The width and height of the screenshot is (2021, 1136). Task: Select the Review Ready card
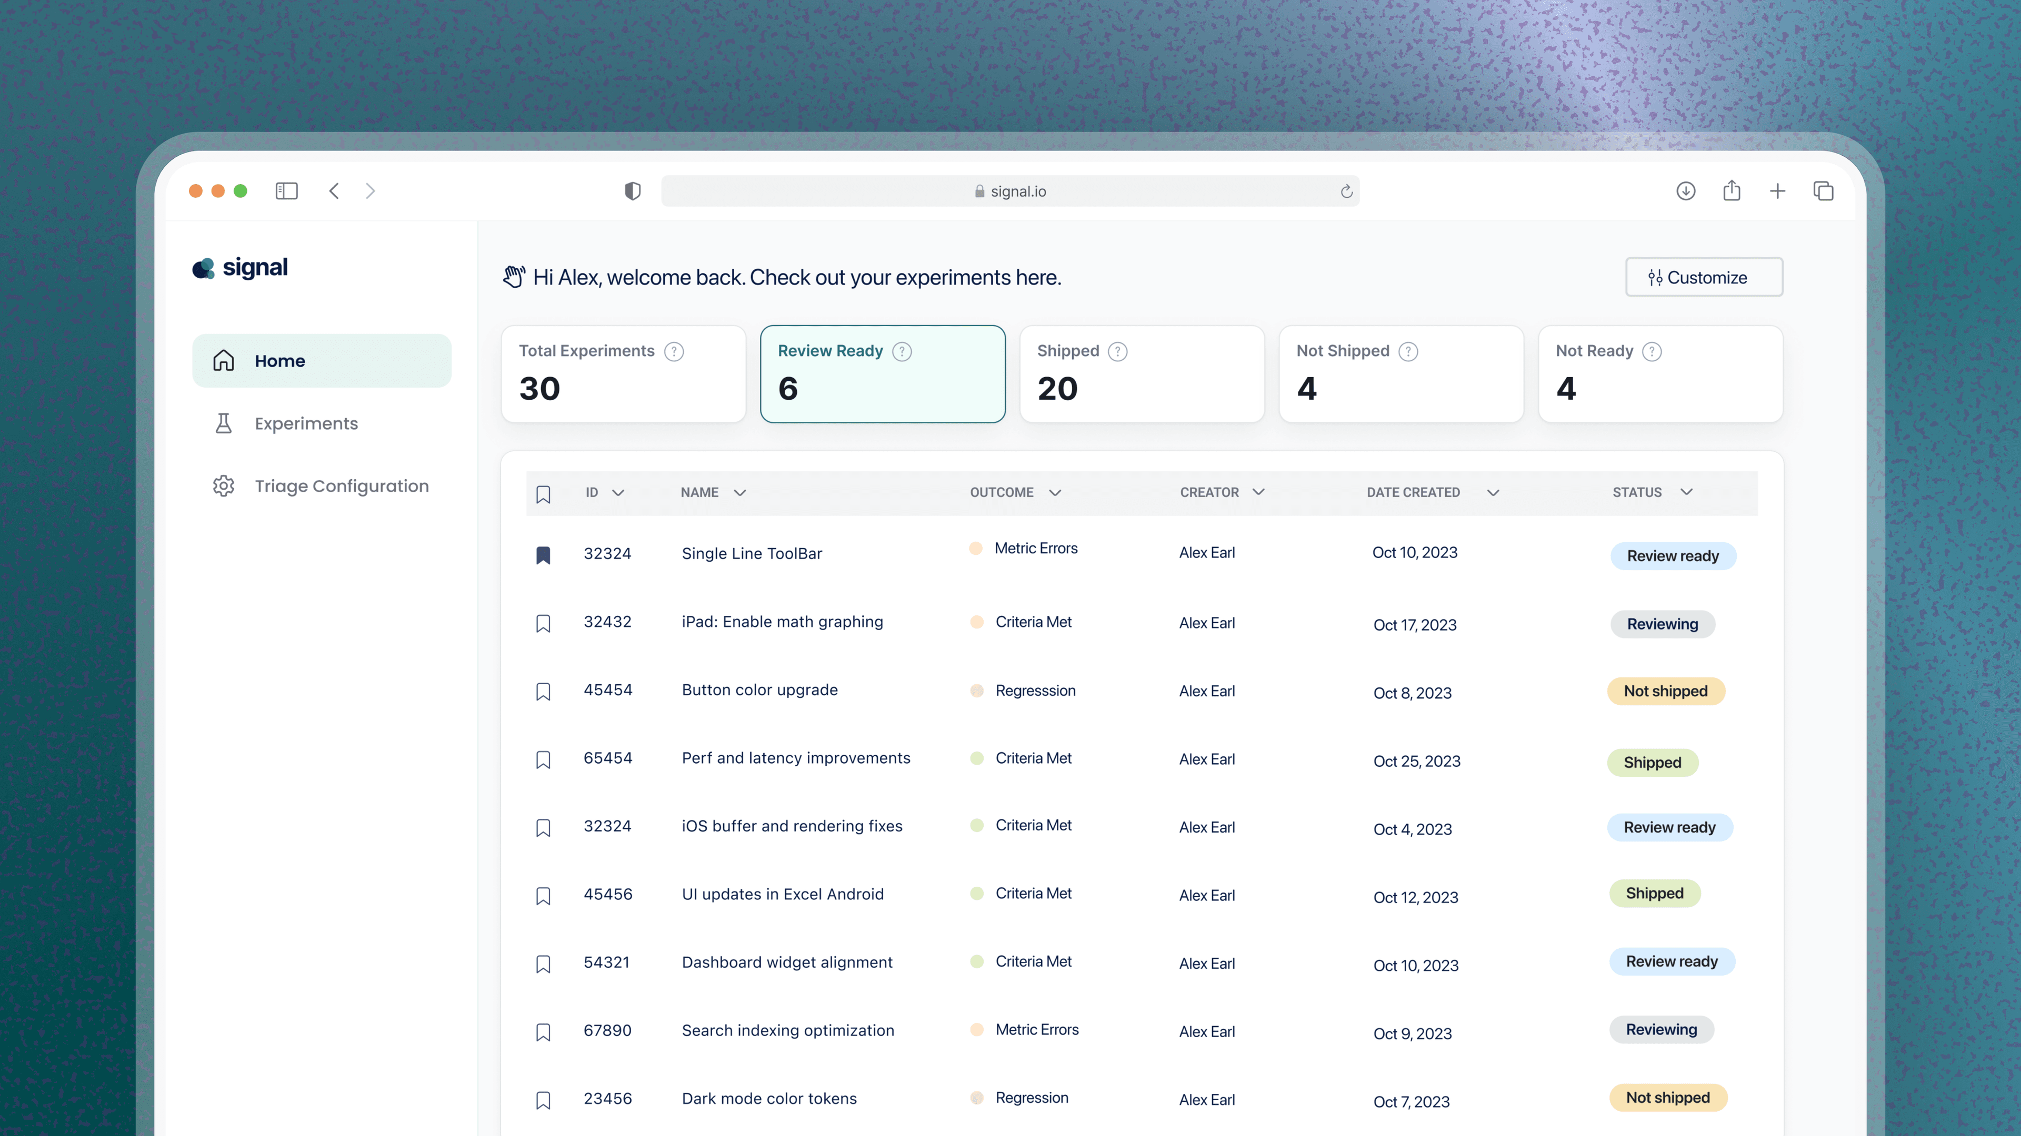[883, 374]
